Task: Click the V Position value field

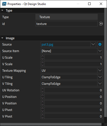Action: click(x=74, y=103)
